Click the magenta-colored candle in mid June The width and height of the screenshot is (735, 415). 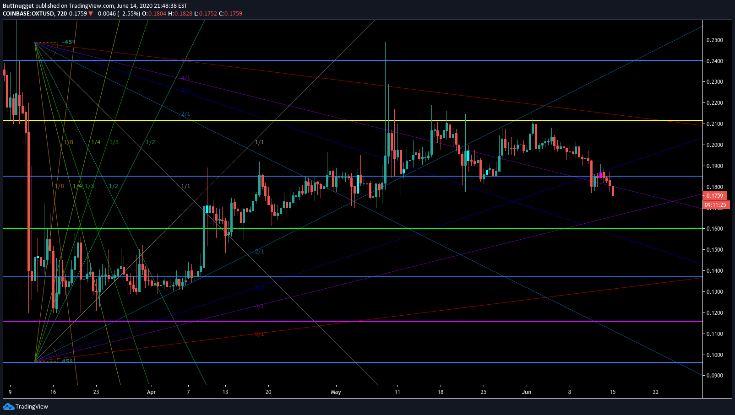600,175
